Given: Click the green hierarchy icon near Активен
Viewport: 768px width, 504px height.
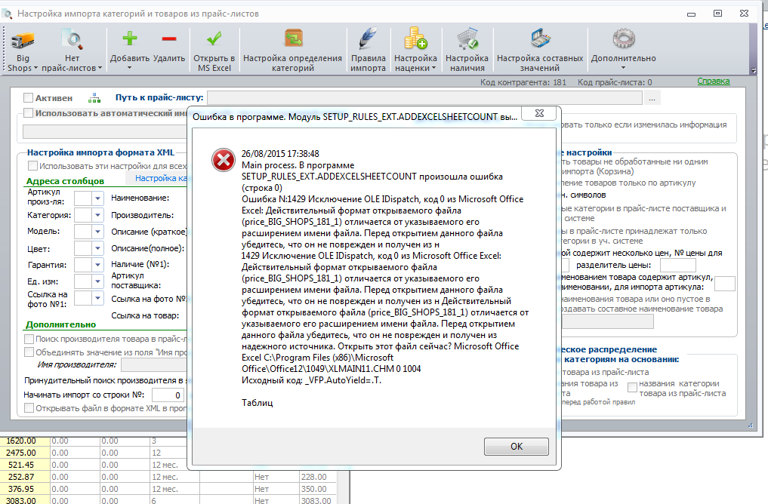Looking at the screenshot, I should (94, 98).
